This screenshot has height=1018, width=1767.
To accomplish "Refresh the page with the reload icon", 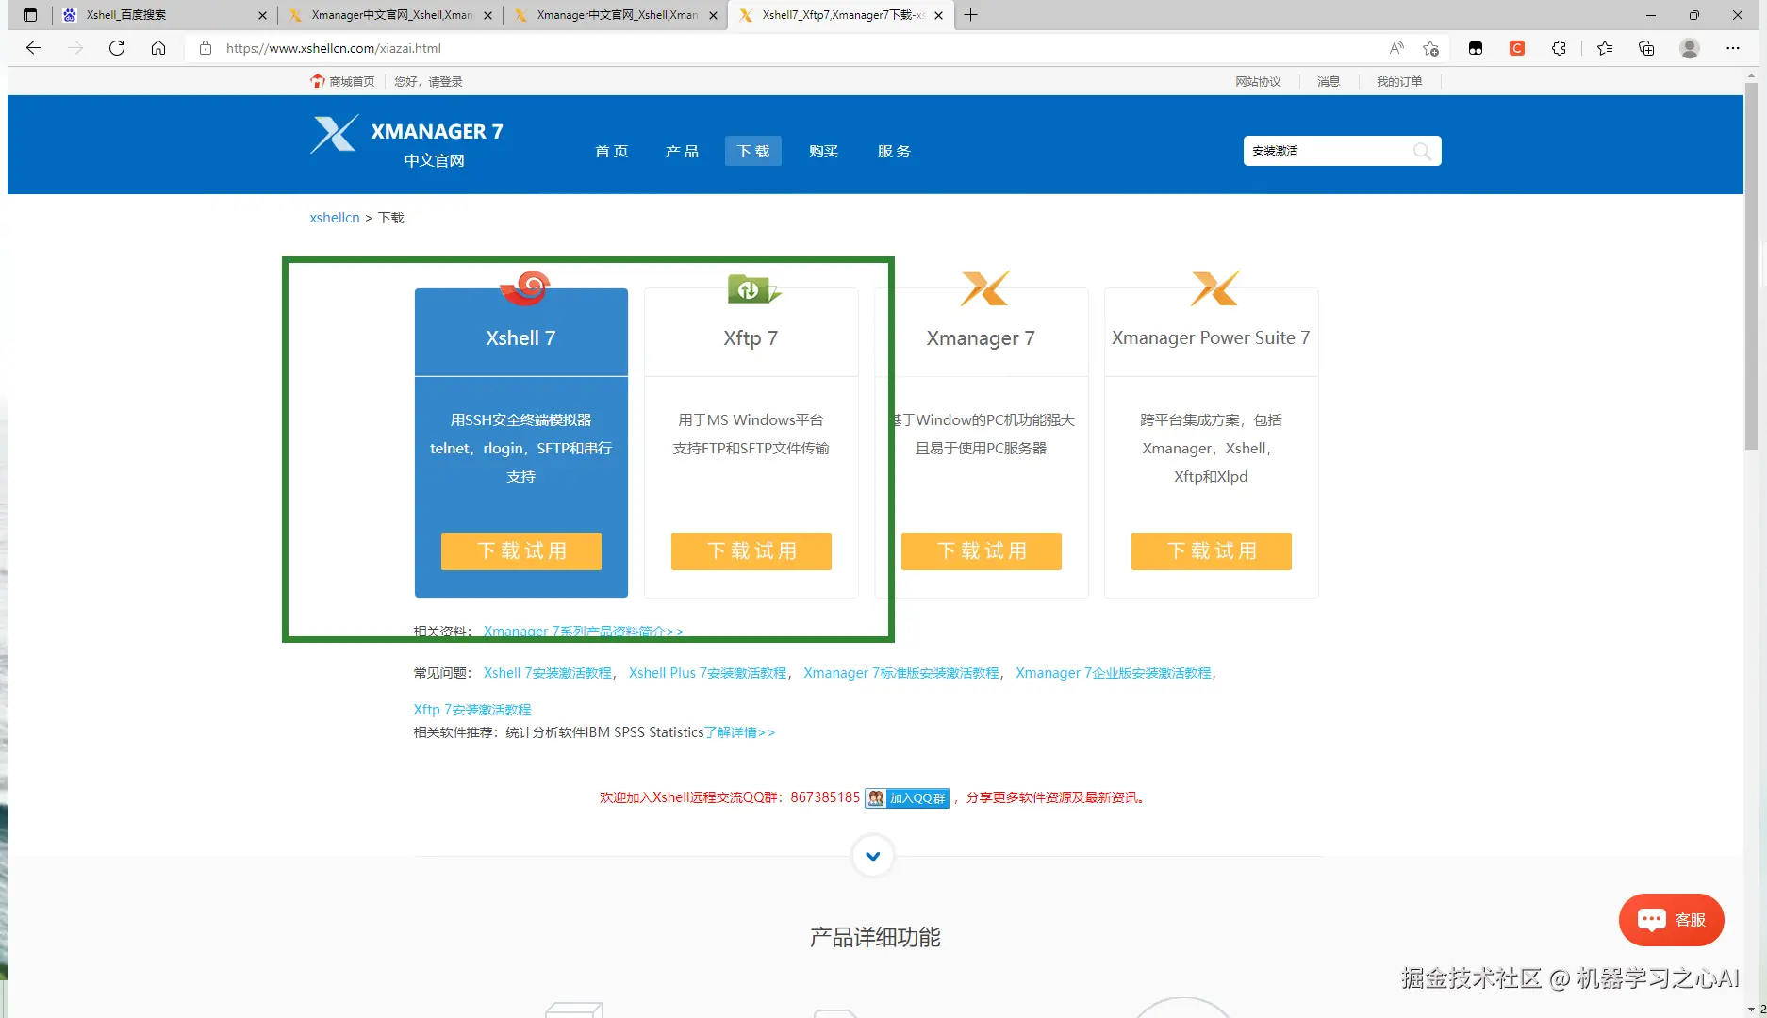I will point(117,48).
